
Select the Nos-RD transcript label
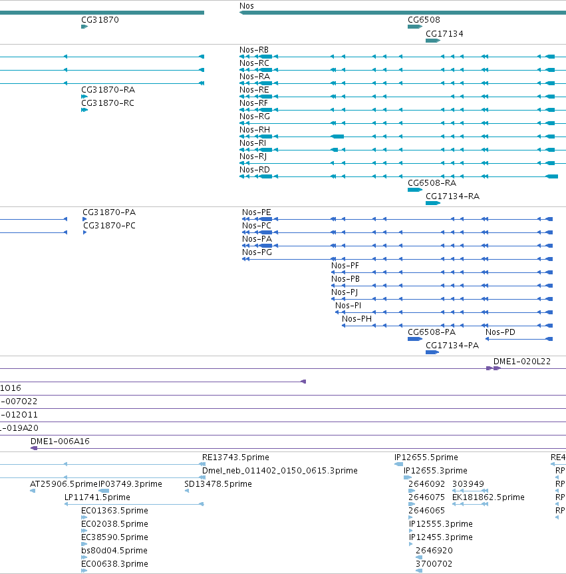pos(255,170)
